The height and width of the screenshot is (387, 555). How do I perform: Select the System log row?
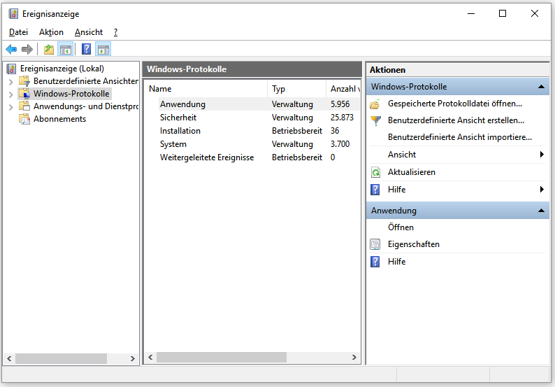click(252, 144)
